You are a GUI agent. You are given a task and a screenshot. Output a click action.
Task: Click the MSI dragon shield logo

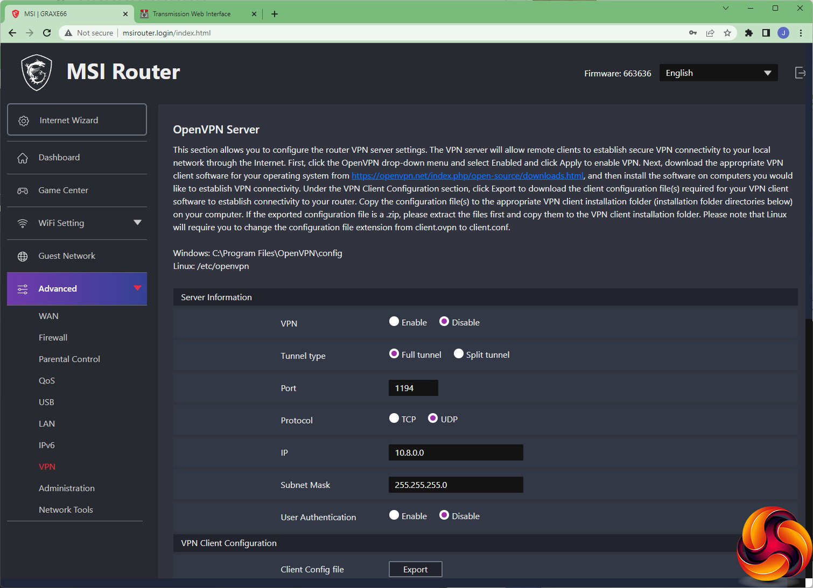click(37, 73)
